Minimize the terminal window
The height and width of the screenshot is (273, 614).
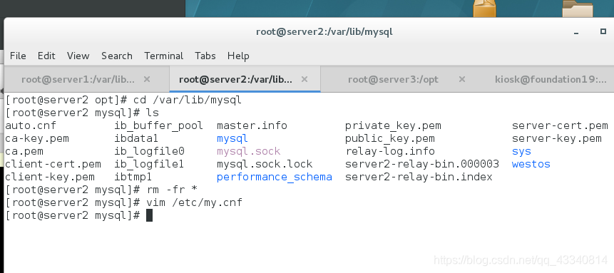click(x=576, y=33)
